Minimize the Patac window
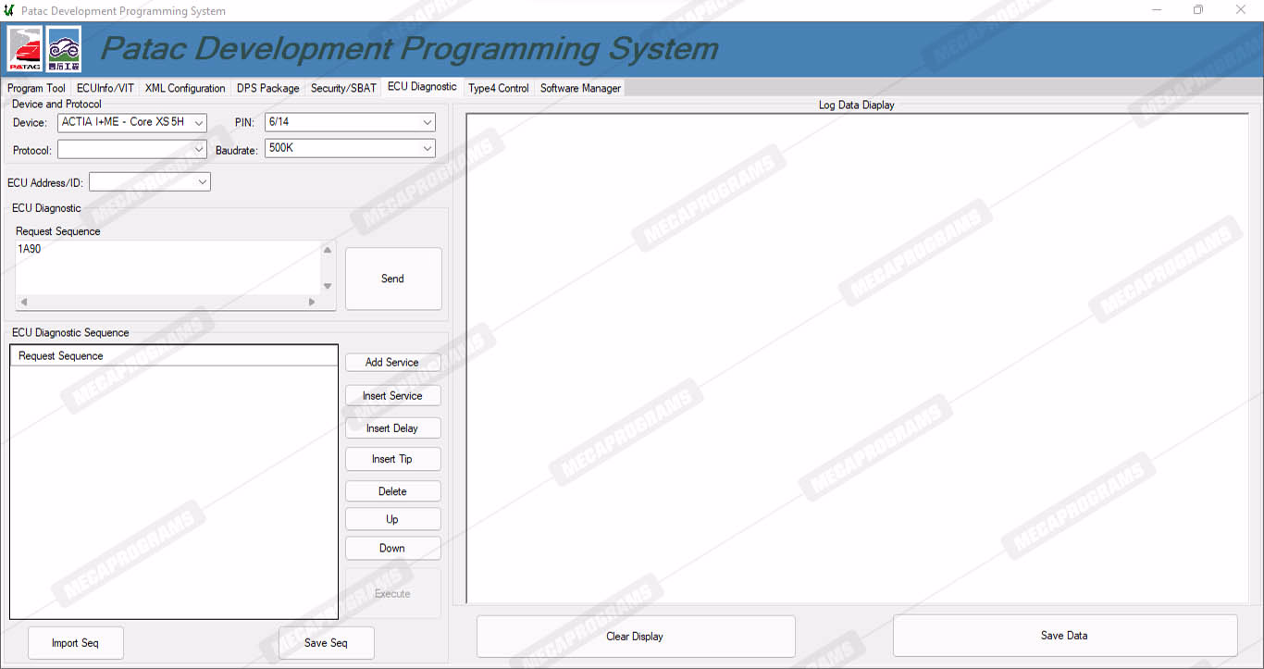This screenshot has height=669, width=1264. 1158,10
